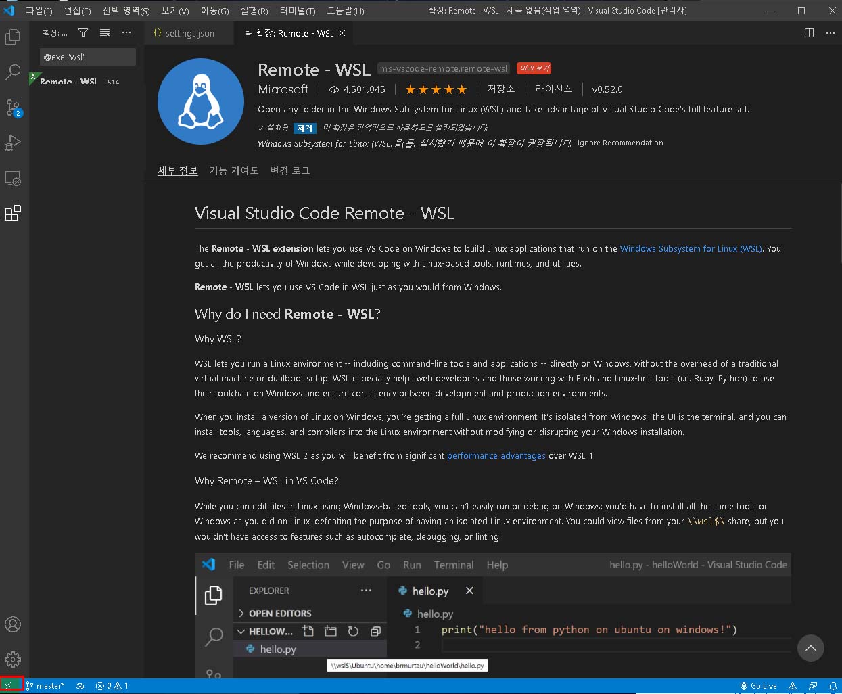Open the Search view in activity bar

click(x=13, y=72)
